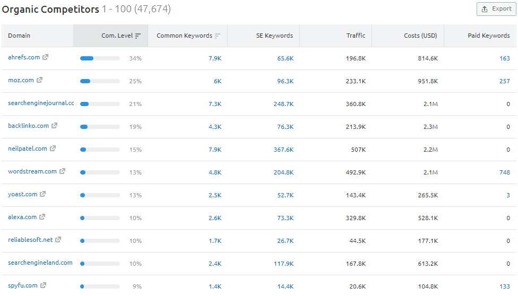The image size is (518, 296).
Task: Open ahrefs.com common keywords 7.9K
Action: (215, 58)
